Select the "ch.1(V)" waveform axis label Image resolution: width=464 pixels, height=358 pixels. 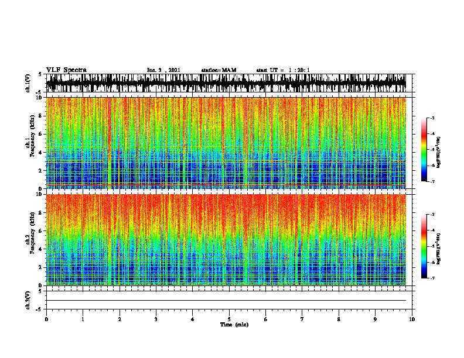click(x=28, y=83)
